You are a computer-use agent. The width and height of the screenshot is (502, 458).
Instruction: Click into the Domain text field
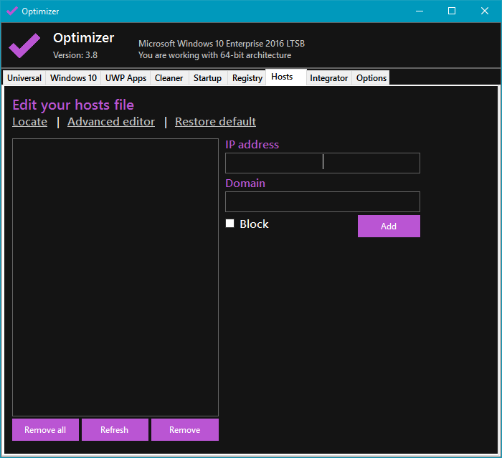(322, 201)
